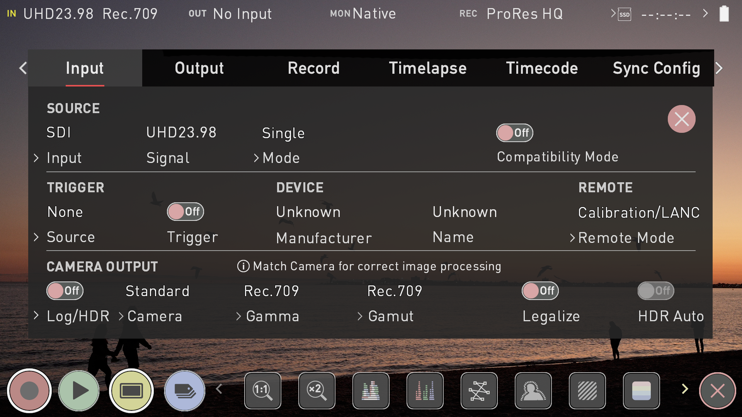
Task: Expand the Gamma selection
Action: [272, 316]
